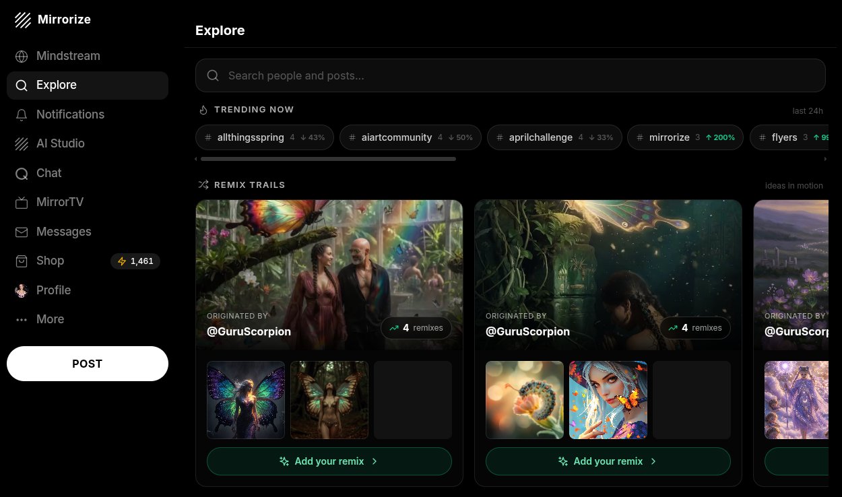Open the glowing butterfly-wing woman thumbnail
This screenshot has width=842, height=497.
[x=246, y=400]
